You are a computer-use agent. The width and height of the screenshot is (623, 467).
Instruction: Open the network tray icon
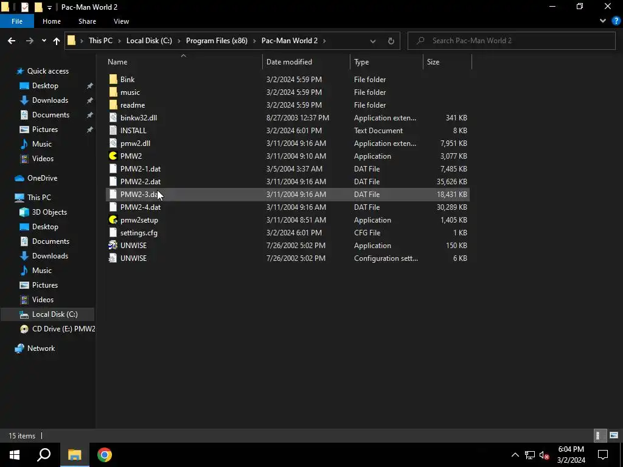point(530,455)
